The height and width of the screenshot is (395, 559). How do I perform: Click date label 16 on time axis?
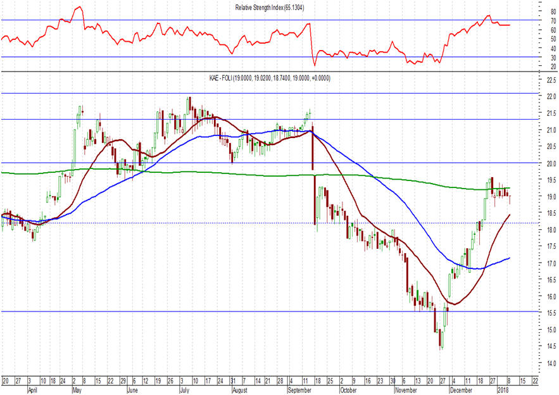pos(368,381)
